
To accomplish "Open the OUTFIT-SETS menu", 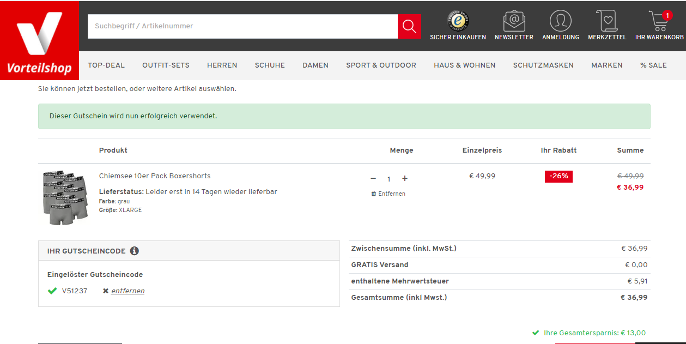I will [x=166, y=65].
